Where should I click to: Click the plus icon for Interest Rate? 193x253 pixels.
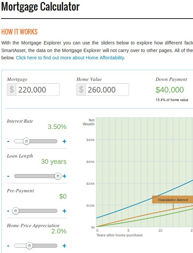64,141
